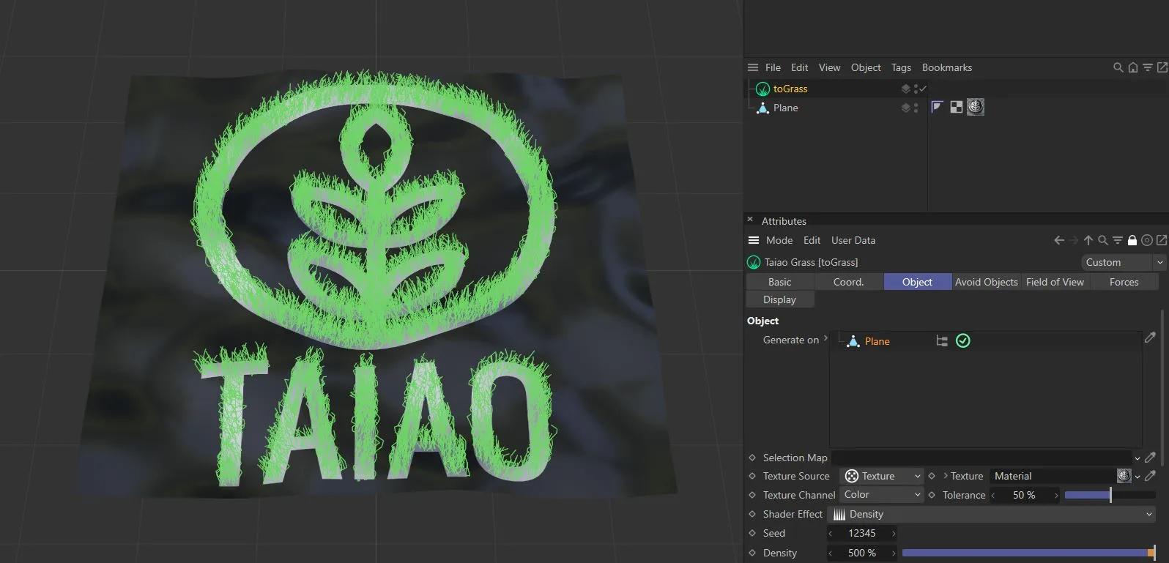Click the Phong tag on the Plane object

[x=937, y=108]
